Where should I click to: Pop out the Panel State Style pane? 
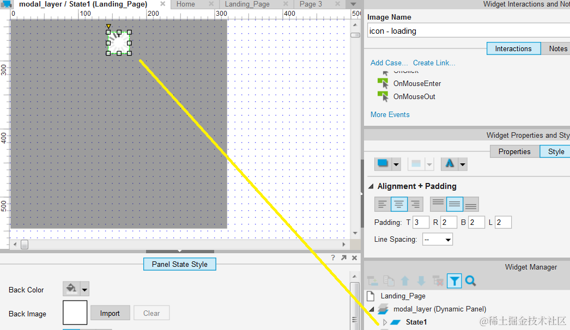[344, 258]
